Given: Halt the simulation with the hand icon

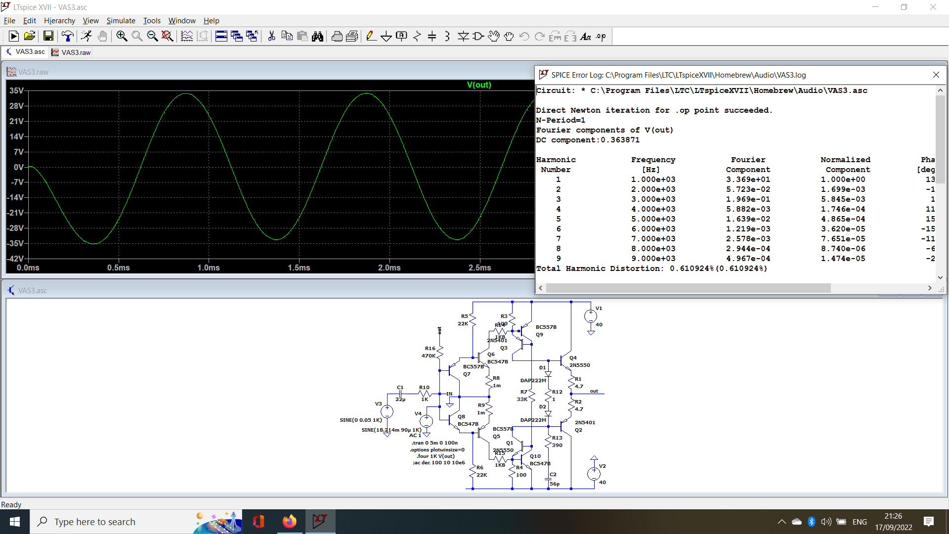Looking at the screenshot, I should click(x=102, y=36).
